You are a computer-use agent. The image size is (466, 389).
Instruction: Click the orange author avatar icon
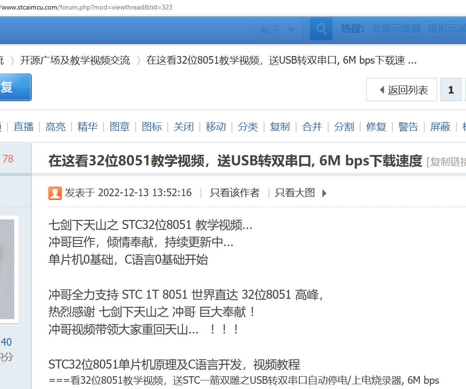(55, 193)
